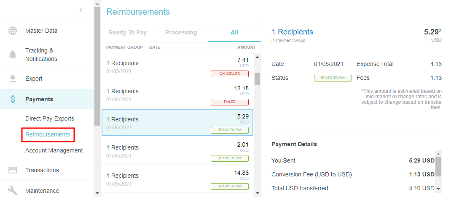Switch to the Processing tab
The height and width of the screenshot is (197, 451).
click(181, 32)
